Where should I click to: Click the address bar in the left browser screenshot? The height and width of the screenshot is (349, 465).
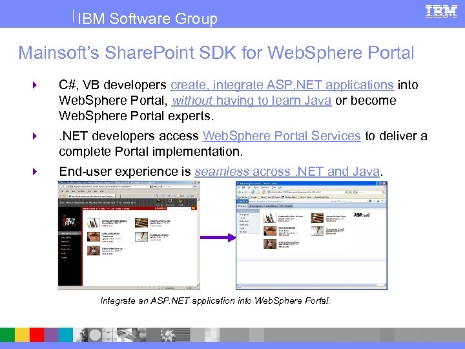[112, 187]
